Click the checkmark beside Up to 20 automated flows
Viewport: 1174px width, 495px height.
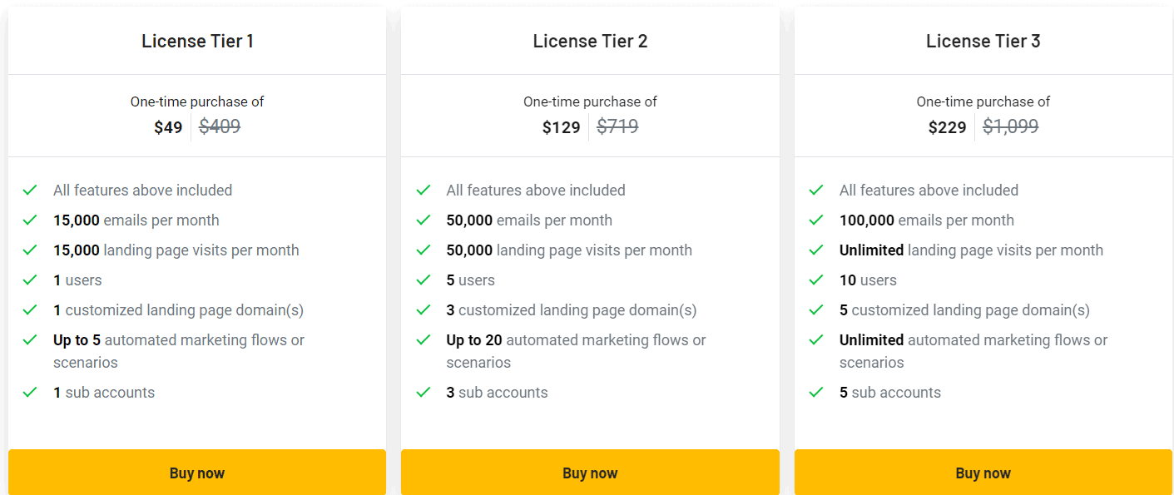point(424,339)
